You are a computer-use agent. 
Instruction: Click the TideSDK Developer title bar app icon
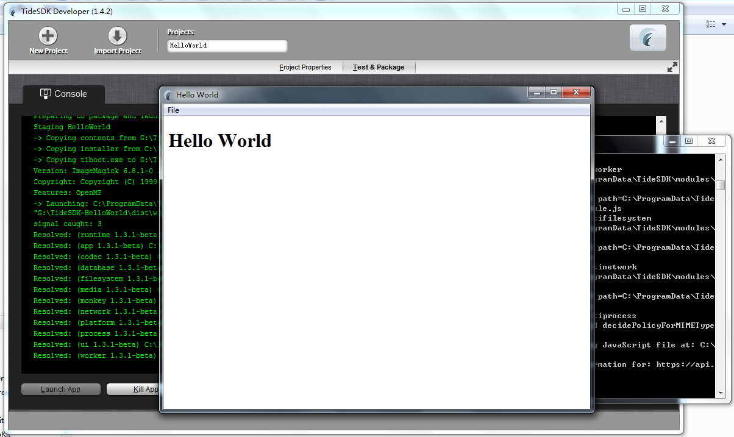14,12
